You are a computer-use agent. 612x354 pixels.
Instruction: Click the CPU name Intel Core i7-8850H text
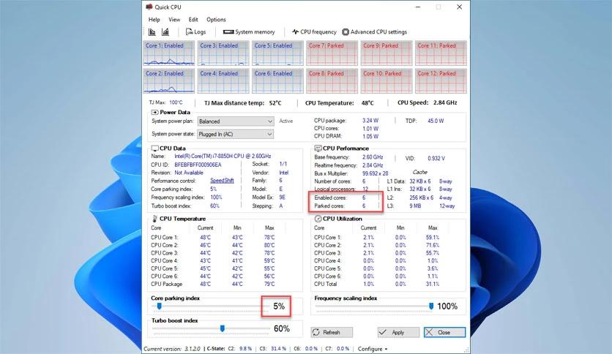click(x=223, y=156)
